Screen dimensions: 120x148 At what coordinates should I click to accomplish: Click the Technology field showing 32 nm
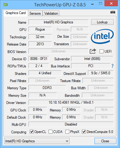pyautogui.click(x=40, y=37)
